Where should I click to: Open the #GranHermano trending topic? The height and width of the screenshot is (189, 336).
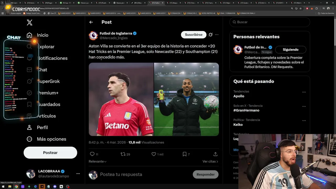tap(246, 110)
